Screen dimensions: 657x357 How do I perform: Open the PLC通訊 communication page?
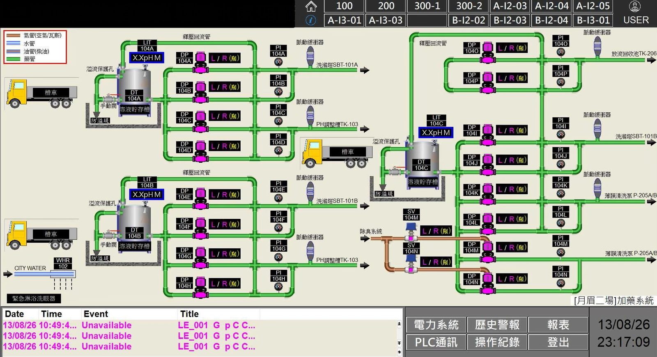coord(436,342)
